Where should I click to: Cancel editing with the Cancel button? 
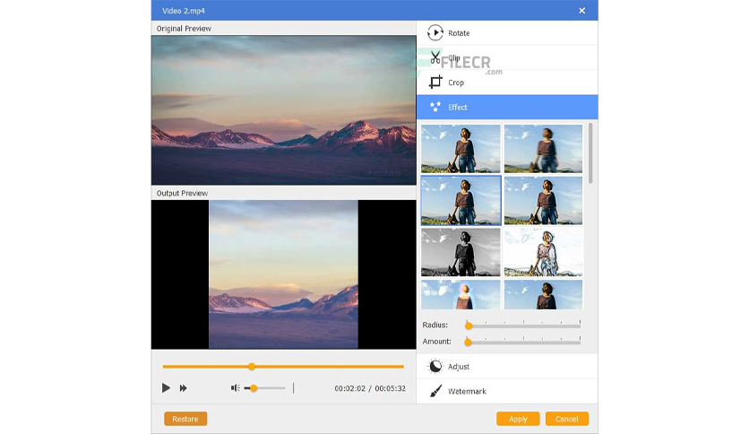[x=567, y=419]
